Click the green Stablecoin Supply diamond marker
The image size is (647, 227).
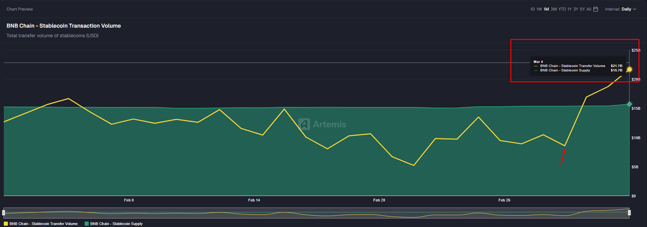click(629, 104)
